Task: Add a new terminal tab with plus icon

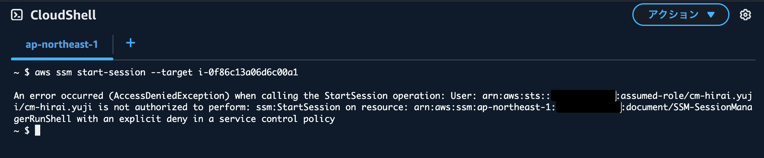Action: coord(130,43)
